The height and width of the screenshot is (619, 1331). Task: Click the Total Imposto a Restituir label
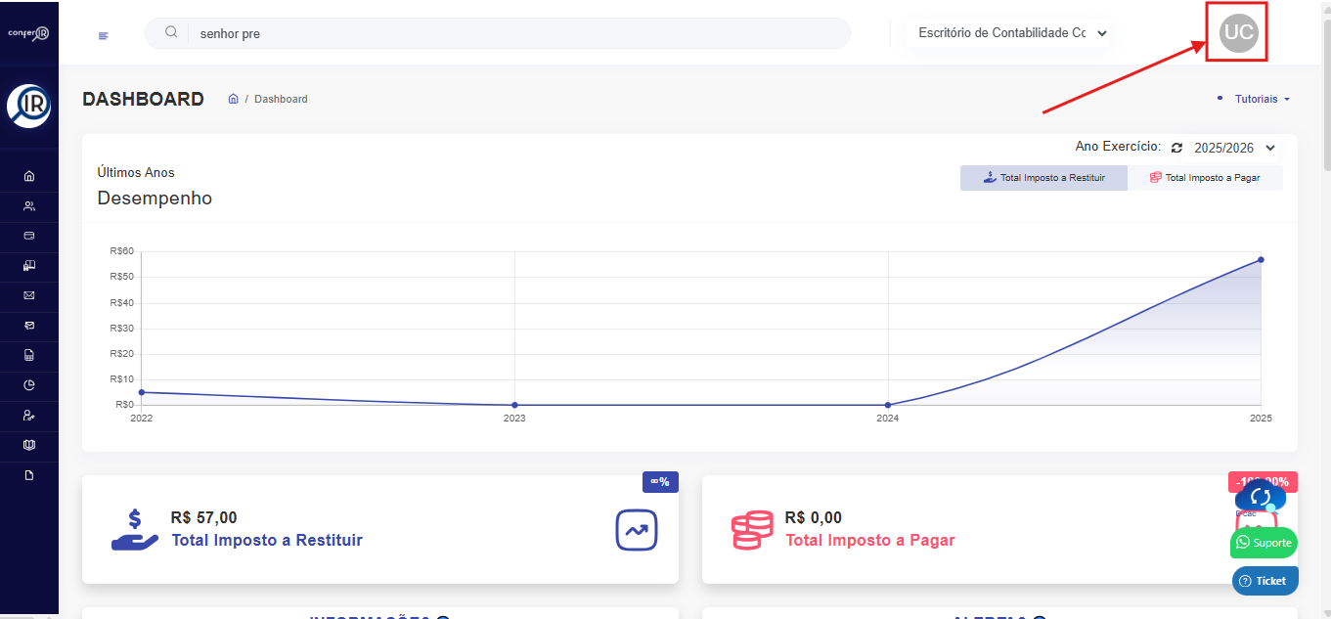[267, 540]
